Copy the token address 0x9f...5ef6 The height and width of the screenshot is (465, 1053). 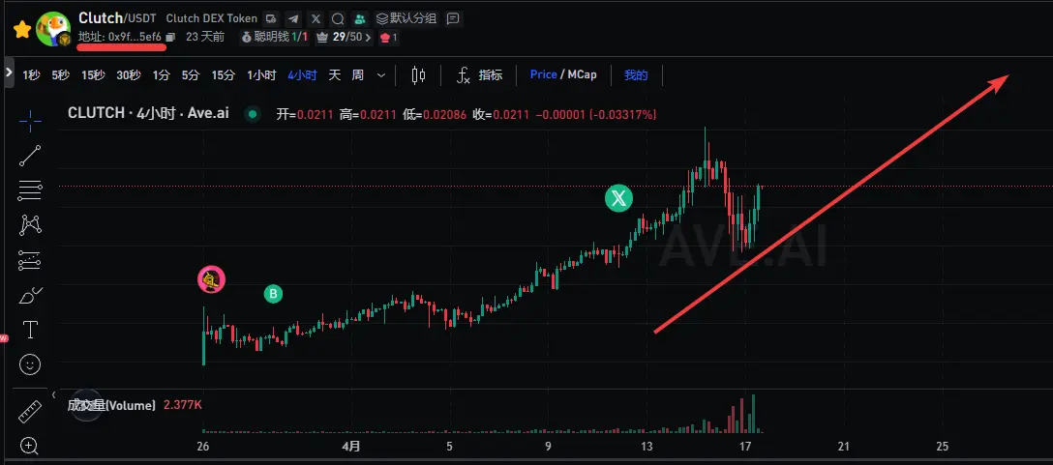[170, 37]
